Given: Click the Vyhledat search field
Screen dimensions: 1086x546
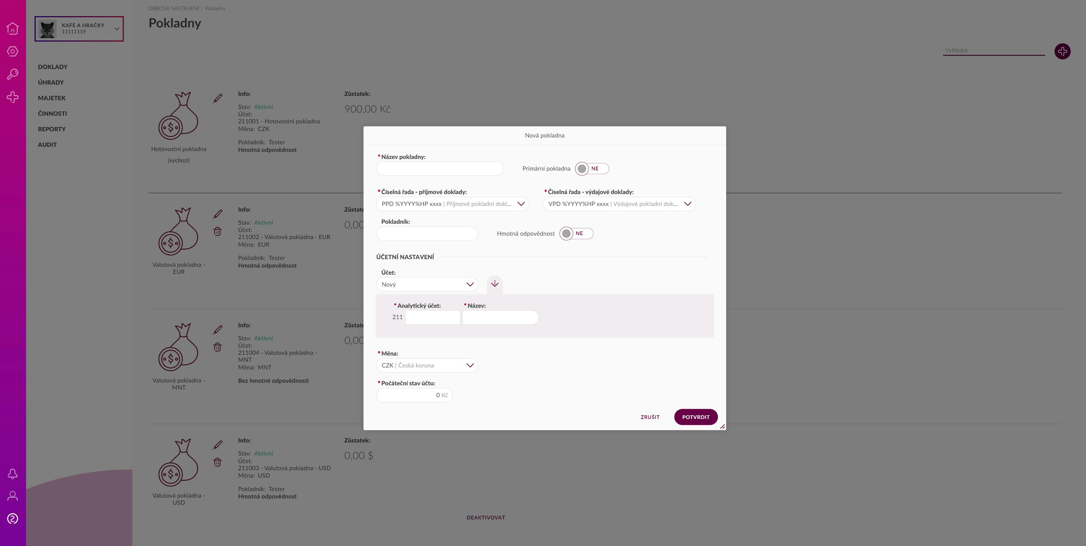Looking at the screenshot, I should point(994,51).
